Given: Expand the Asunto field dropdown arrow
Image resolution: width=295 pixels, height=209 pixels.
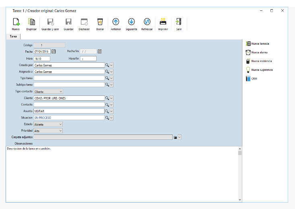Looking at the screenshot, I should coord(111,111).
